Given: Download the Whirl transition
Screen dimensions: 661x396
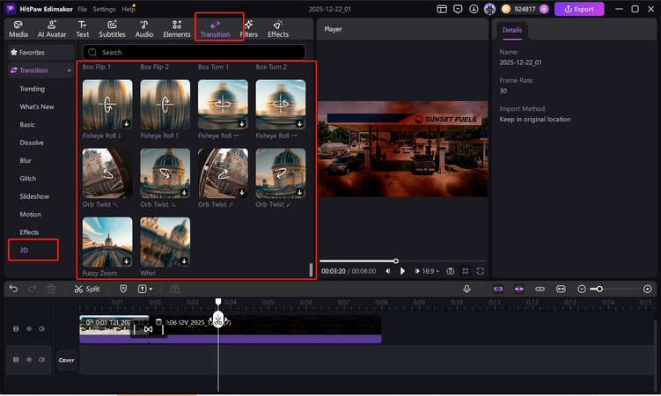Looking at the screenshot, I should pyautogui.click(x=184, y=261).
